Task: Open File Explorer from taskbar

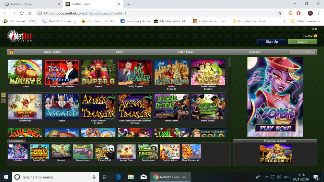Action: pos(131,177)
